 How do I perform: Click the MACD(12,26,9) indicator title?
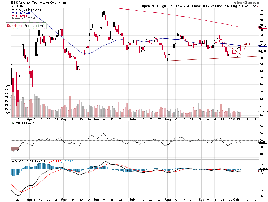[27, 161]
